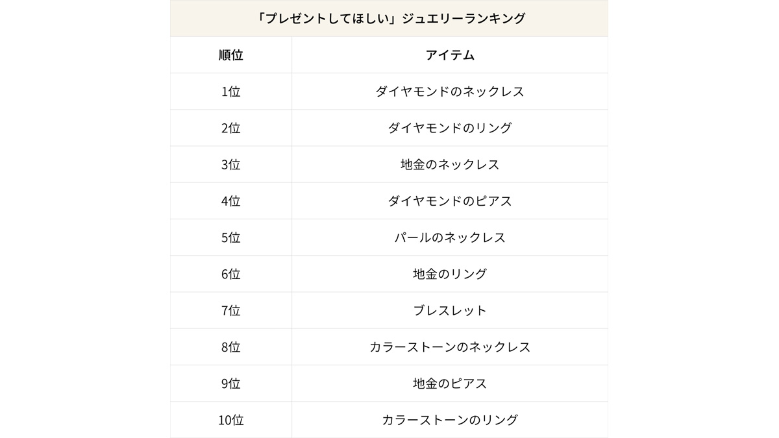This screenshot has height=438, width=779.
Task: Click カラーストーンのネックレス item text
Action: pos(450,347)
